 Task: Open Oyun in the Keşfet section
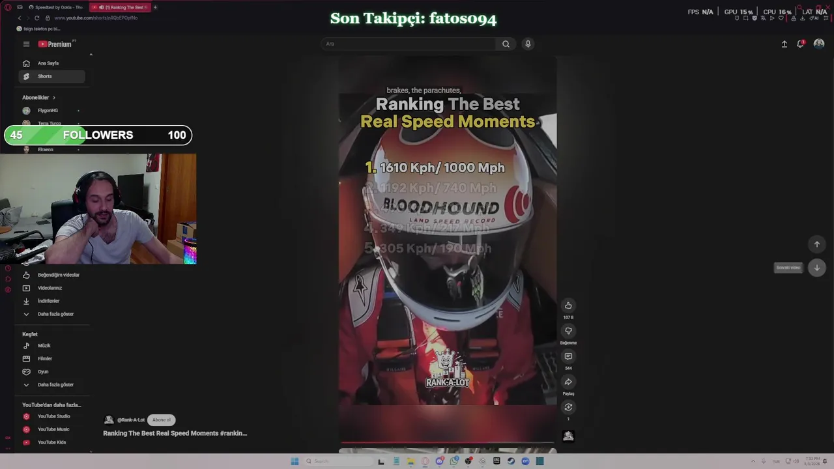tap(52, 372)
